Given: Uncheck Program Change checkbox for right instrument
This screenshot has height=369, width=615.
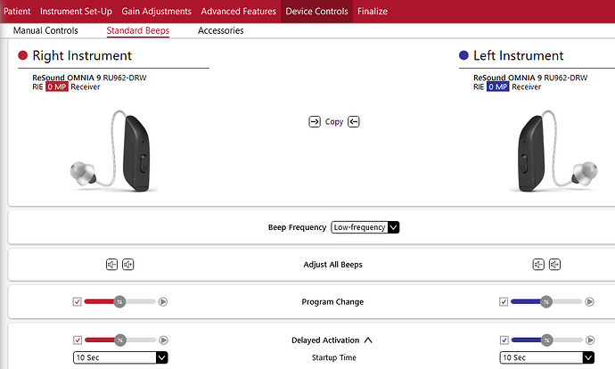Looking at the screenshot, I should tap(78, 302).
